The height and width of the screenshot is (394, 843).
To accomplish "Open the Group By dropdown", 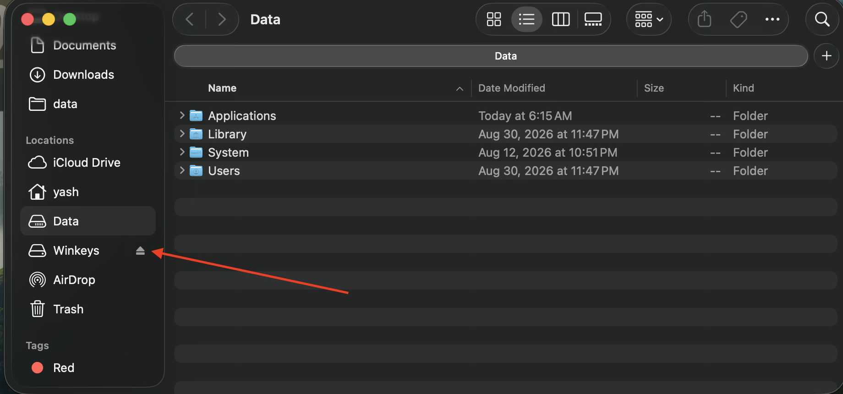I will tap(649, 19).
